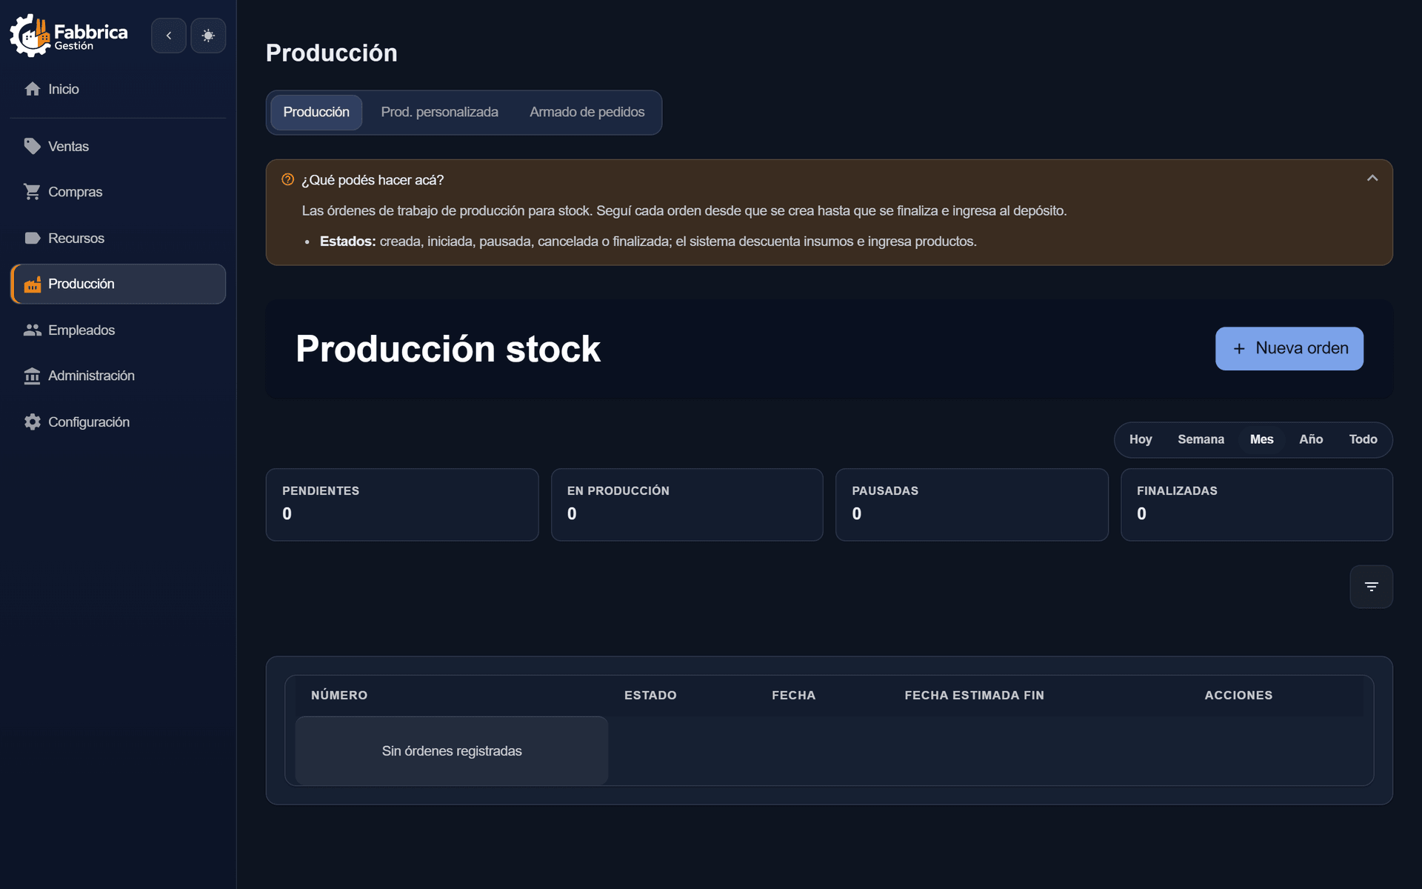The height and width of the screenshot is (889, 1422).
Task: Open Administración with the bank icon
Action: click(x=32, y=376)
